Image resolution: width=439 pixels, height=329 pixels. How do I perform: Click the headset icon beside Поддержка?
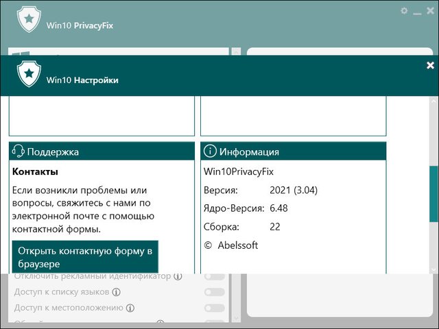(19, 151)
